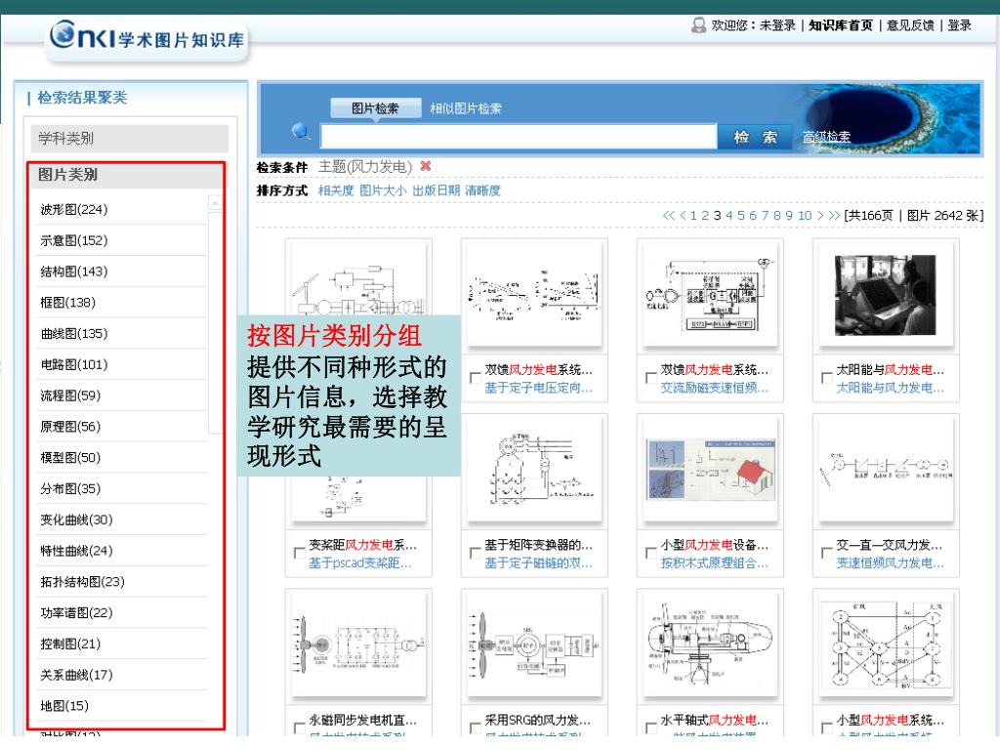Go to the first page using double-left arrows
This screenshot has height=750, width=1000.
(668, 216)
